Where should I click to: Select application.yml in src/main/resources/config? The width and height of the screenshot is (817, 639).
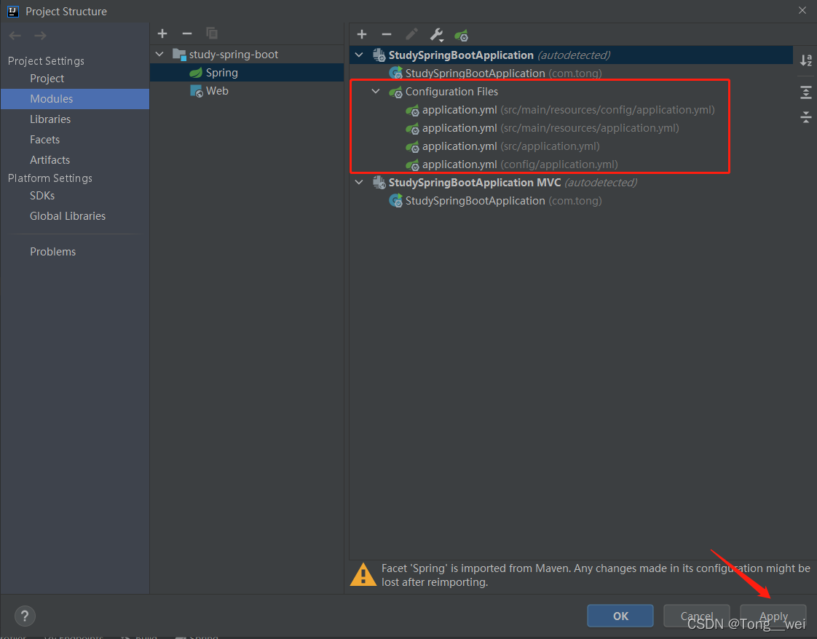[571, 110]
